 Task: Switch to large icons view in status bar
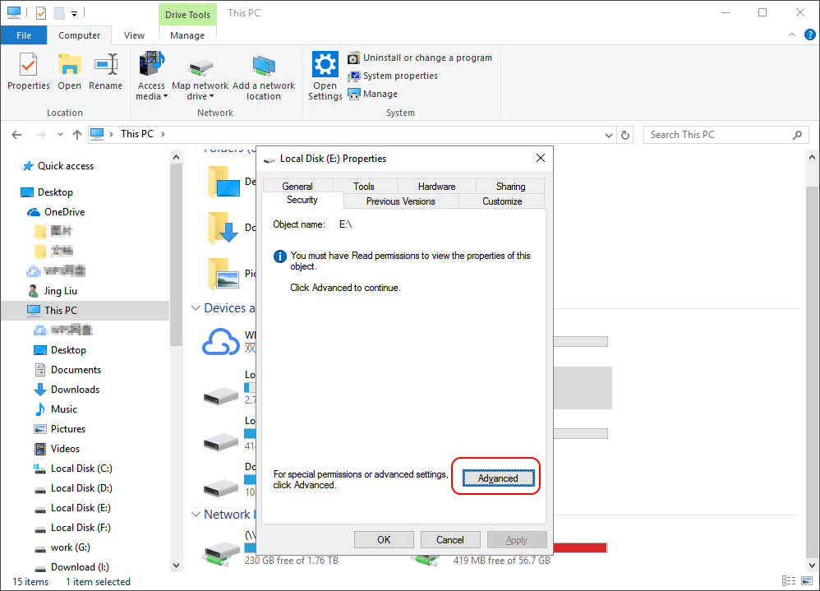[807, 580]
